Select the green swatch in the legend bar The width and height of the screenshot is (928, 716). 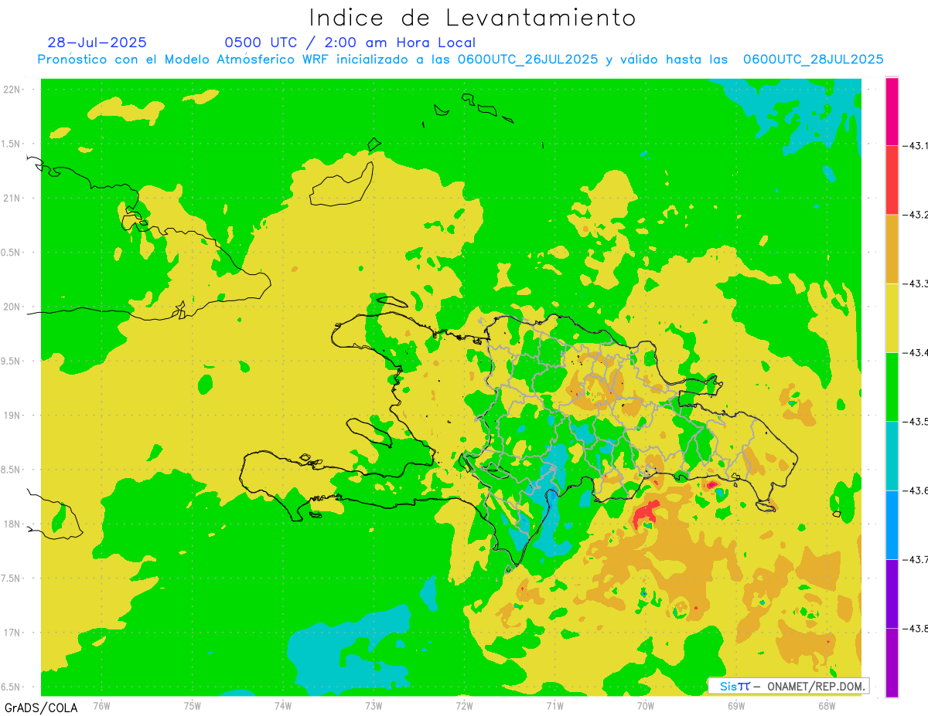892,386
